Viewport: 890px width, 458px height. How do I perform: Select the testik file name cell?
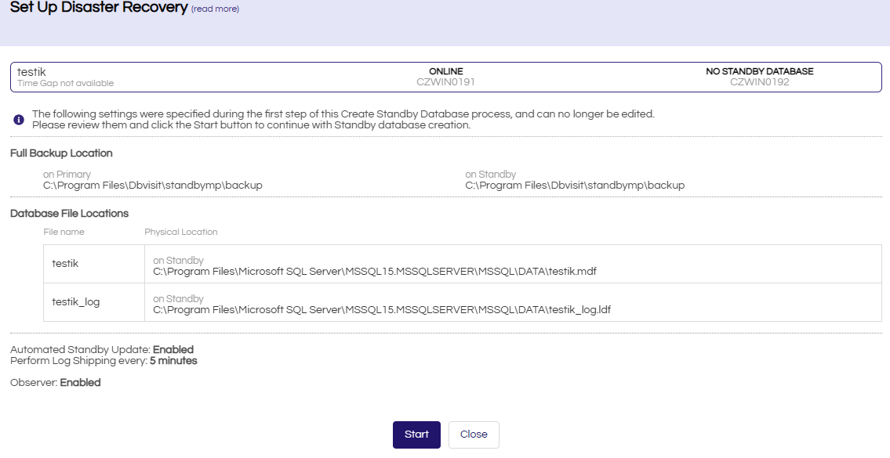pos(65,264)
